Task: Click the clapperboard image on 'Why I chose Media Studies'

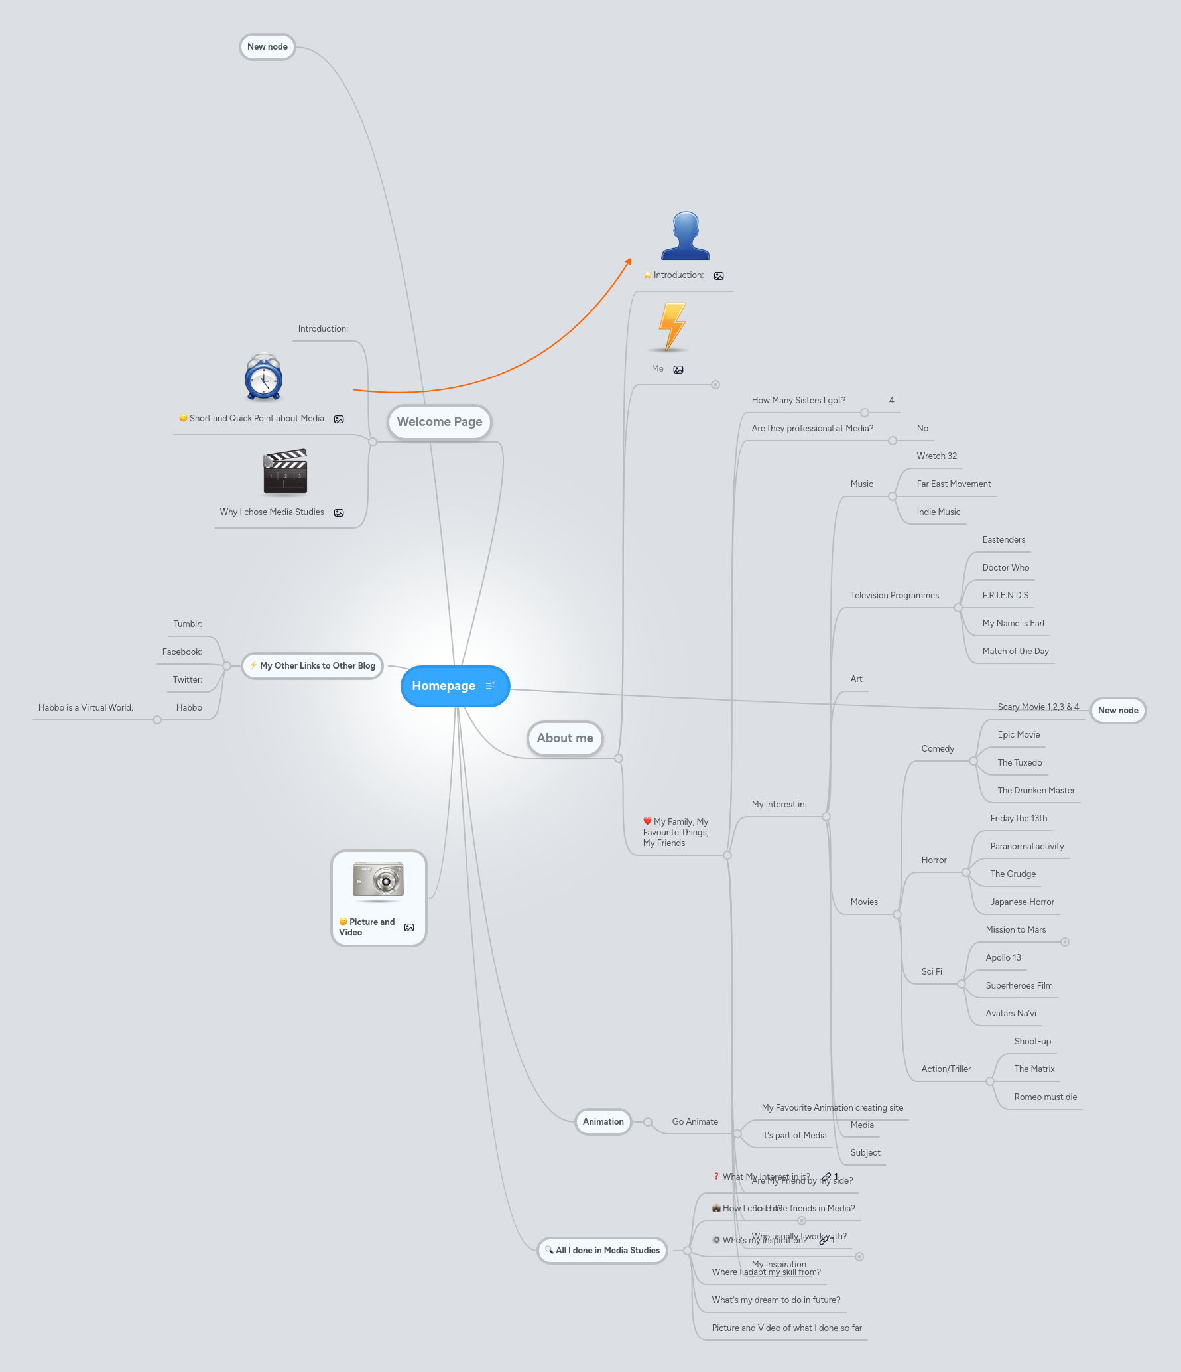Action: pos(285,472)
